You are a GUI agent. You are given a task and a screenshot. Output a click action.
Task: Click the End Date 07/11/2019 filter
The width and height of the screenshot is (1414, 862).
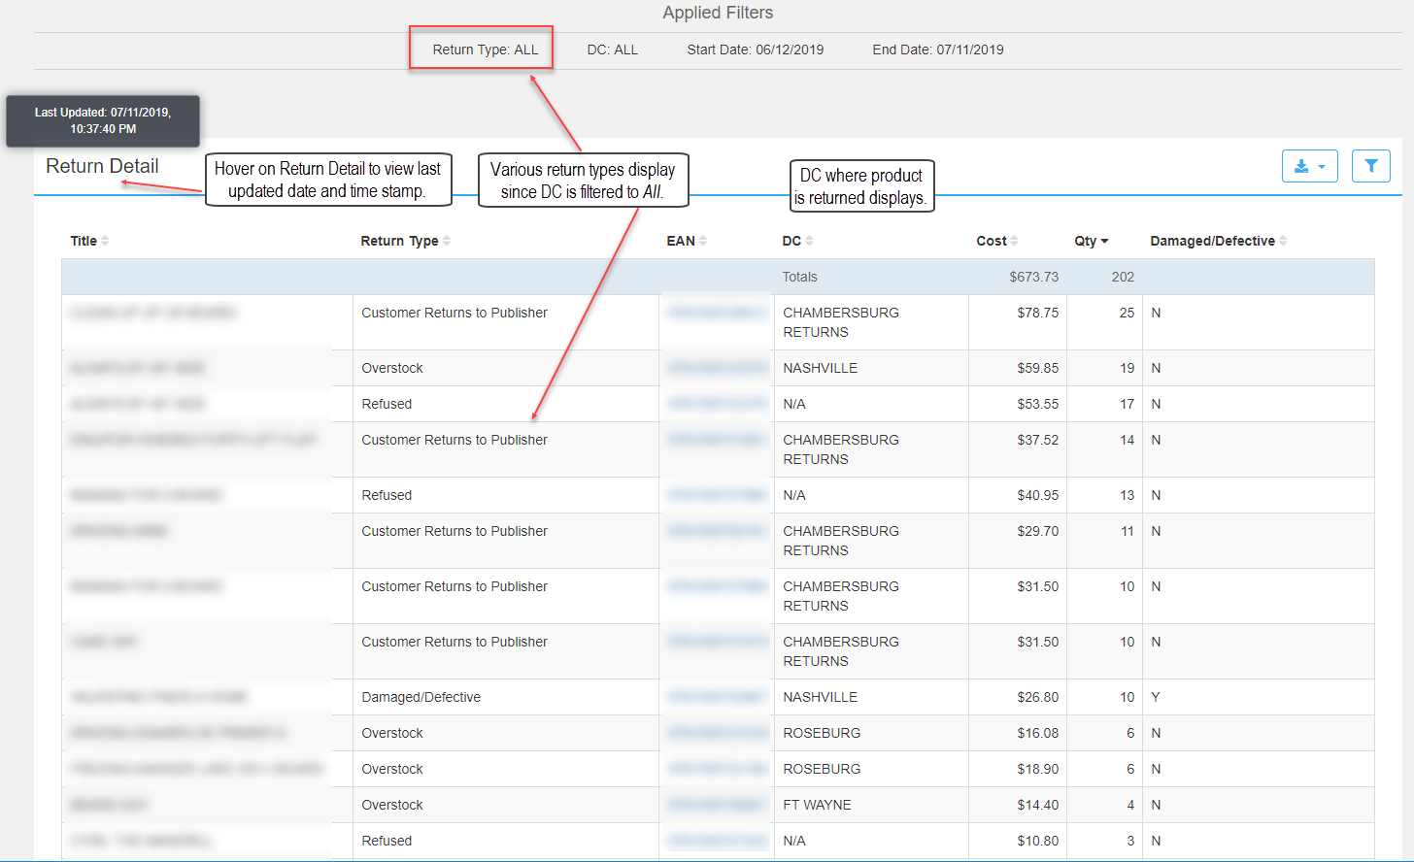[937, 49]
